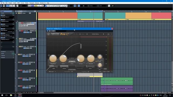The width and height of the screenshot is (173, 97).
Task: Mute the Folder track
Action: point(19,13)
